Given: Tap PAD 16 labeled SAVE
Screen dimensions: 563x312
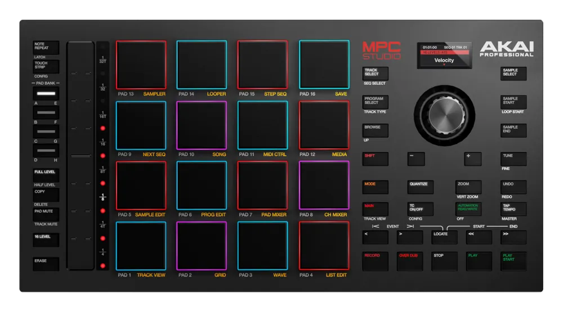Looking at the screenshot, I should pyautogui.click(x=324, y=65).
